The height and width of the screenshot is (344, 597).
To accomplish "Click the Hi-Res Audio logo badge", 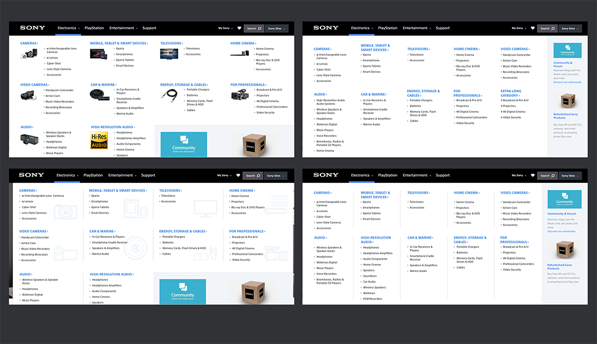I will tap(99, 140).
